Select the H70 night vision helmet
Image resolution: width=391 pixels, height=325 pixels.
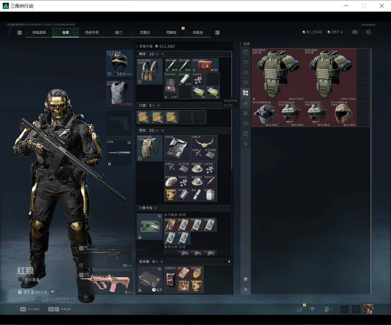(x=265, y=113)
